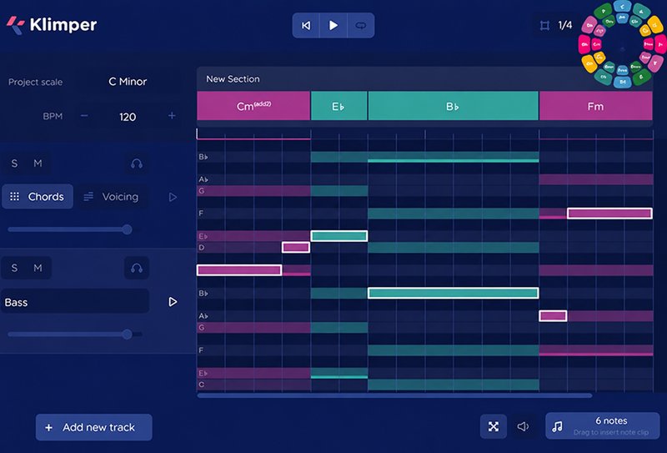Solo the Bass track with S
Image resolution: width=667 pixels, height=453 pixels.
pos(14,268)
